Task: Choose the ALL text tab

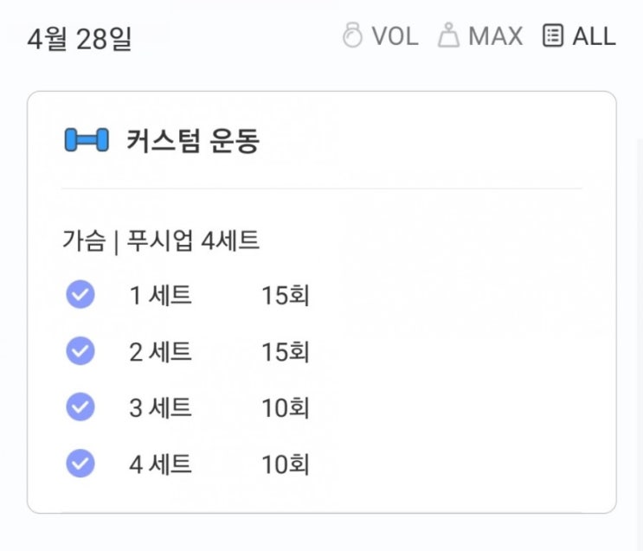Action: (x=594, y=36)
